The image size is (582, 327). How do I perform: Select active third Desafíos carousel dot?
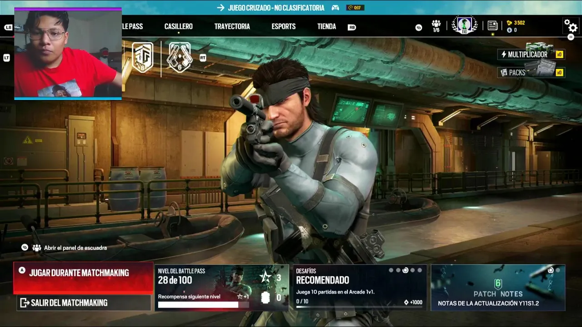tap(405, 270)
